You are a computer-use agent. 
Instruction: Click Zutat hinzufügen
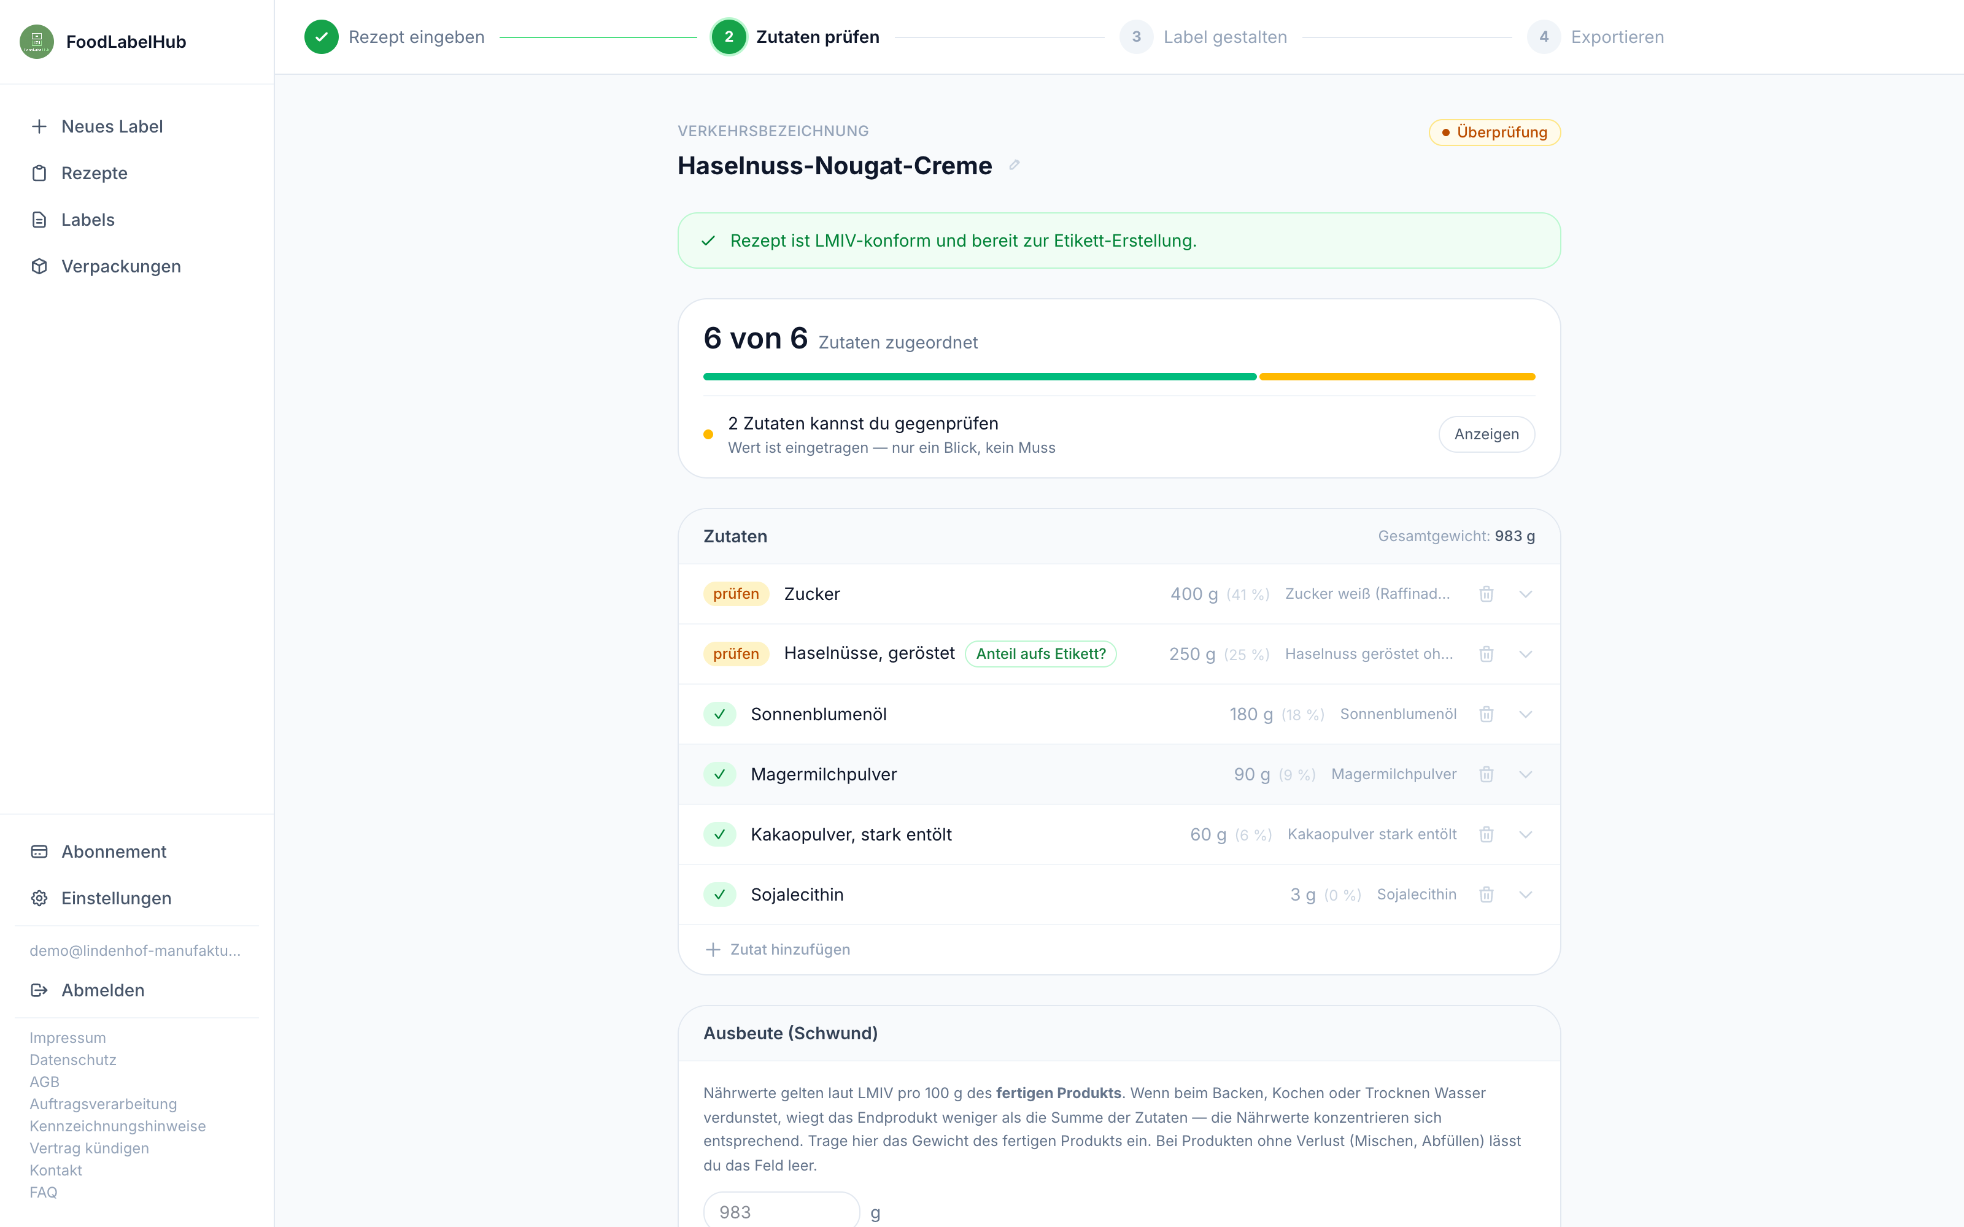coord(778,950)
